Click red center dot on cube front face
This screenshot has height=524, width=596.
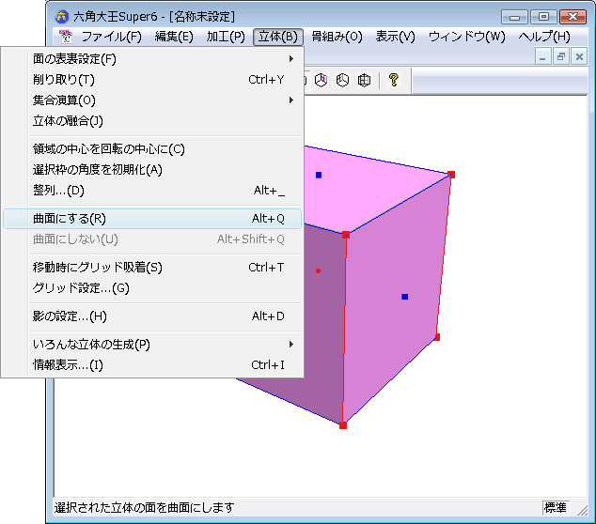(x=318, y=270)
